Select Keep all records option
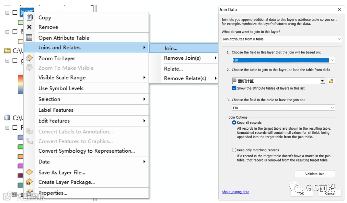 coord(234,122)
